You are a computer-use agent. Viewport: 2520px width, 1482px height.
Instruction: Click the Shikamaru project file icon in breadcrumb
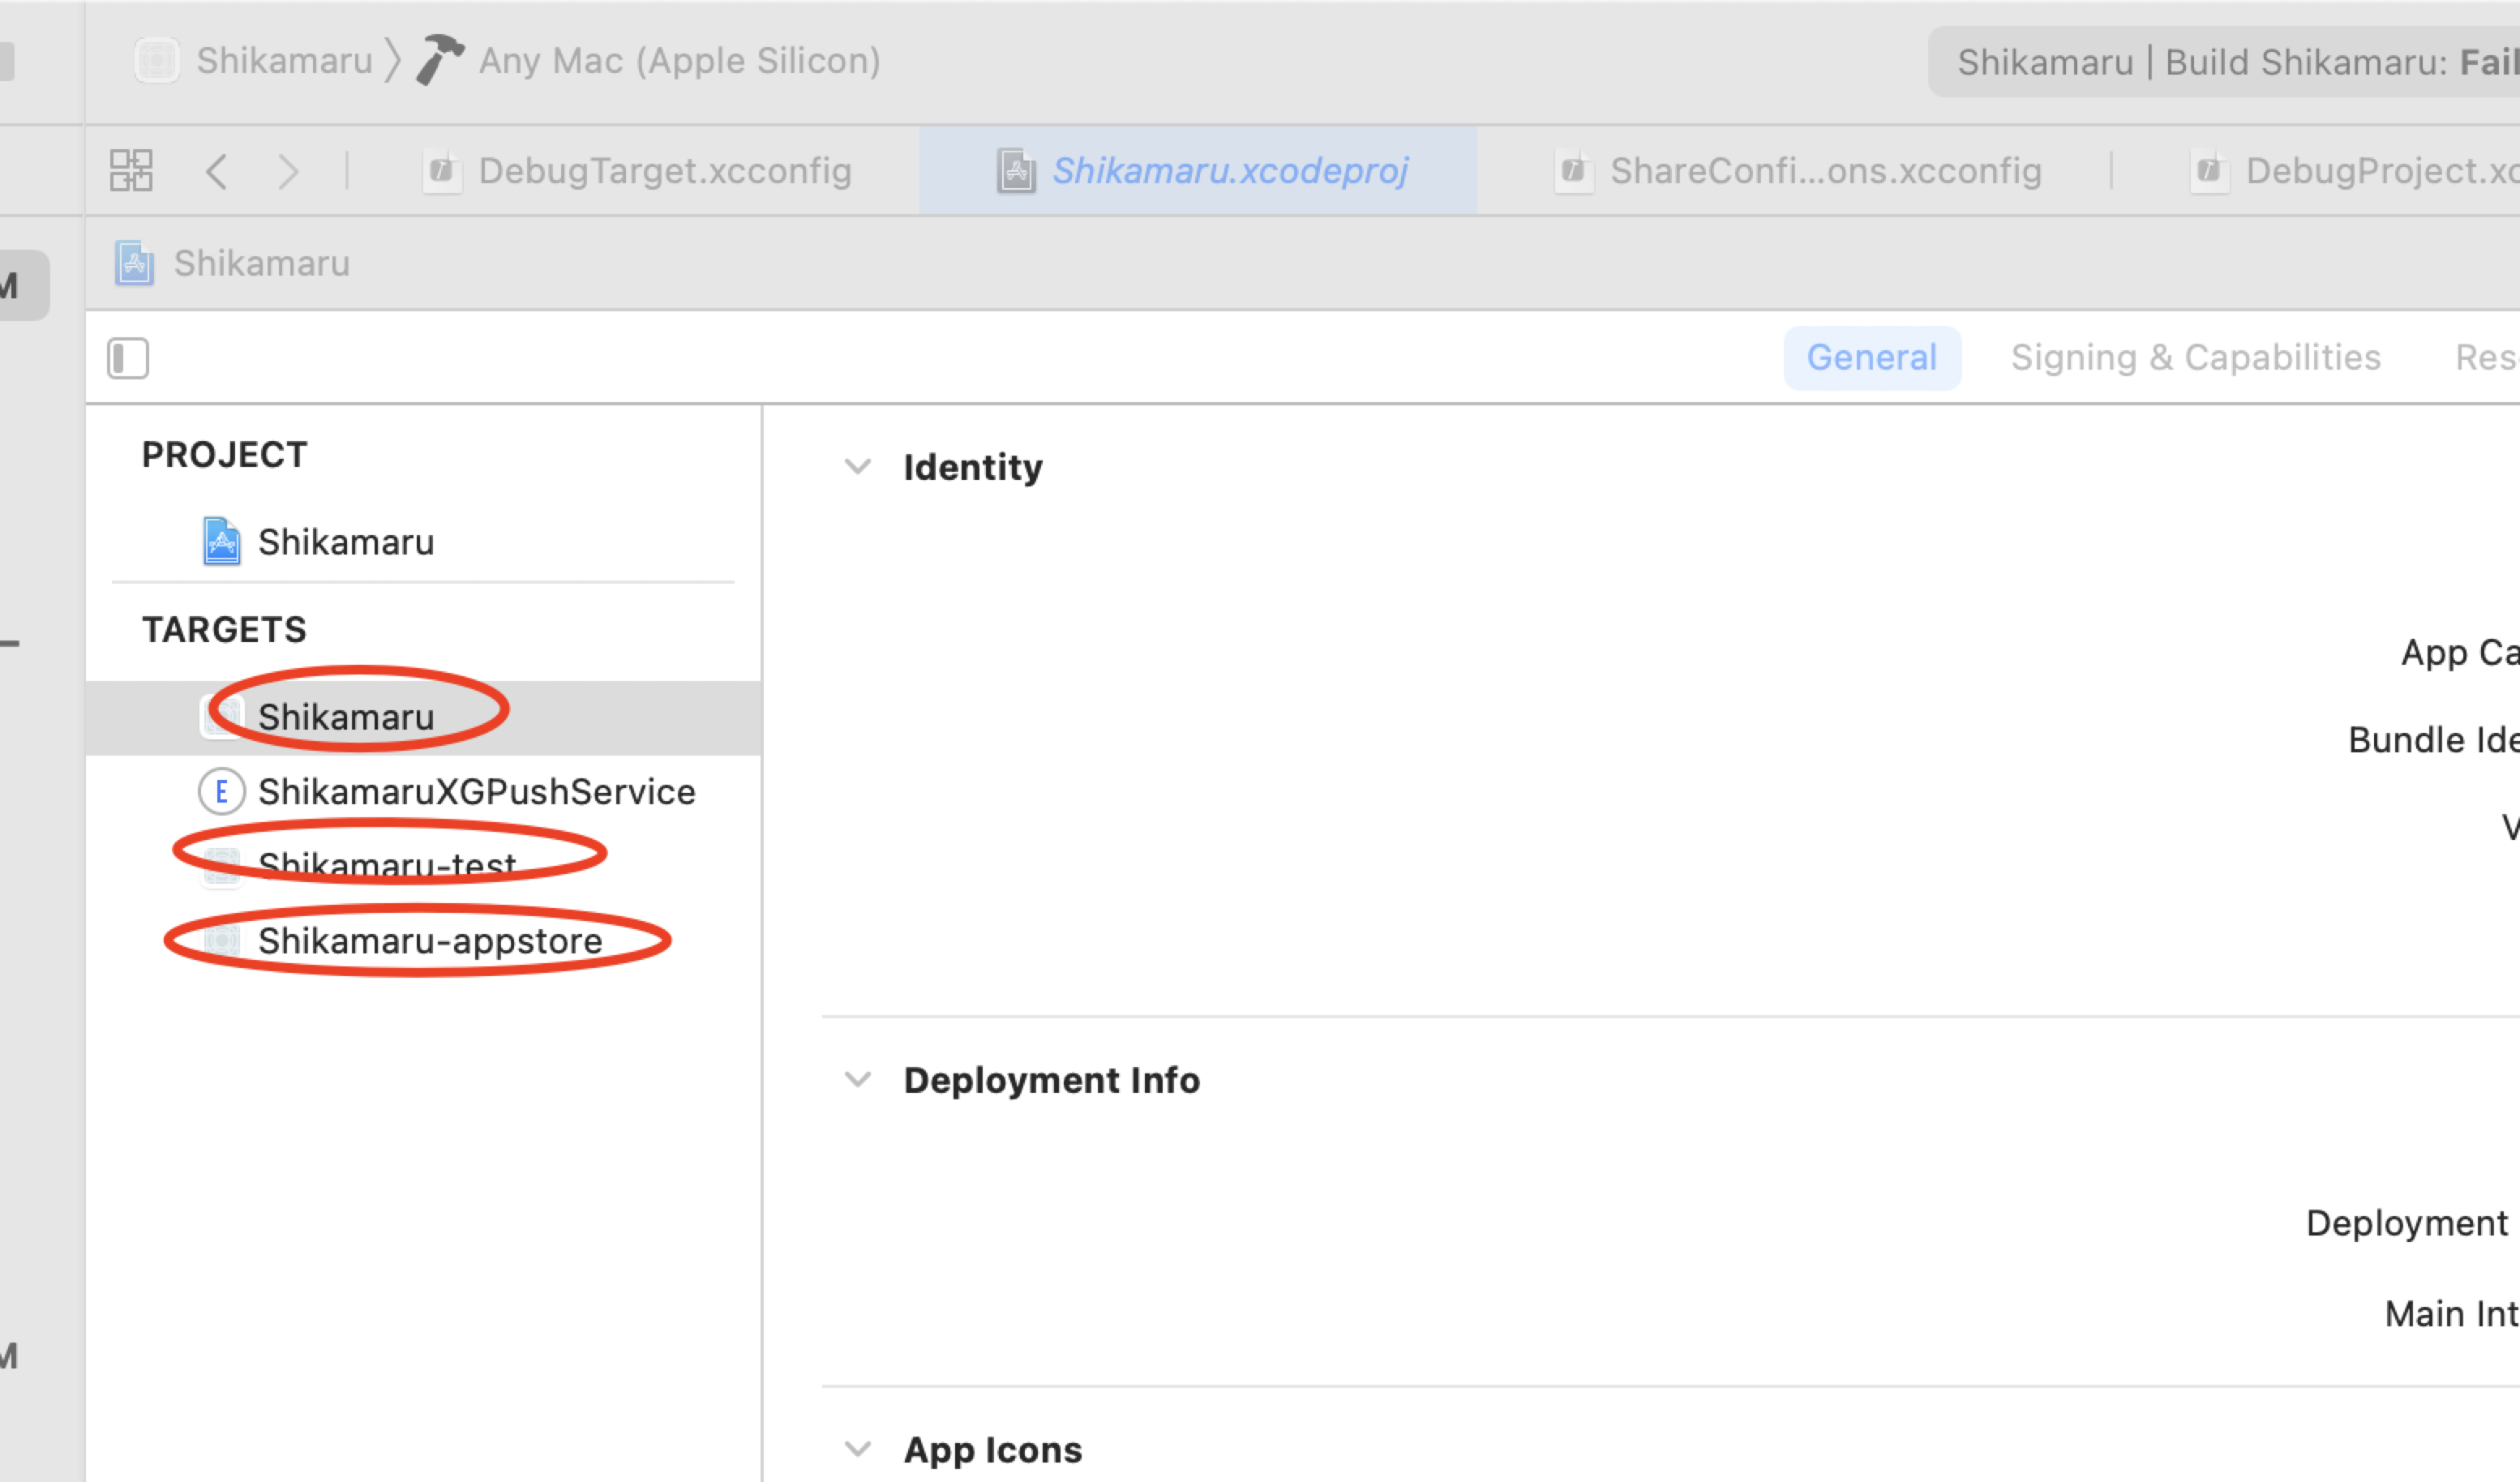click(134, 263)
